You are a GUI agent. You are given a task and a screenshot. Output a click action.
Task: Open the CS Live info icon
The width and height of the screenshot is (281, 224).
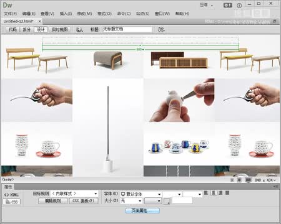pyautogui.click(x=239, y=6)
